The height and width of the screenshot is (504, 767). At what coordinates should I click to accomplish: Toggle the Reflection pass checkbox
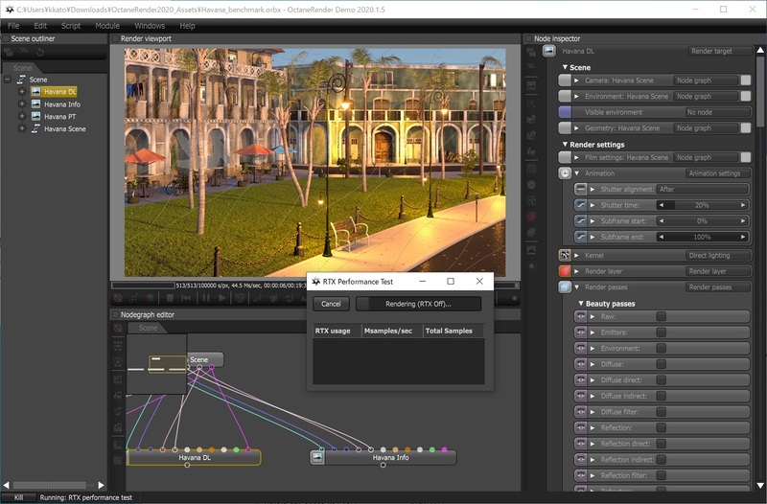662,427
